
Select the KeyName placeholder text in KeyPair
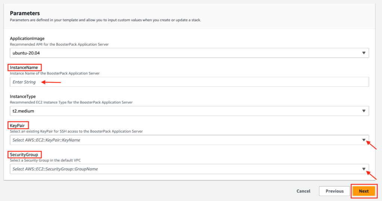pos(46,140)
